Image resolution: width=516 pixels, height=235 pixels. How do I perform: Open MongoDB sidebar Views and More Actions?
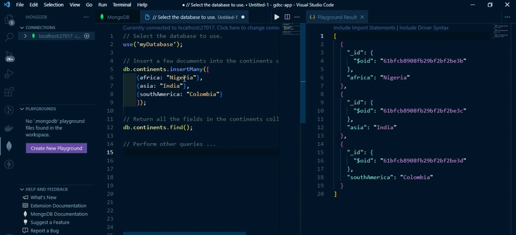click(x=86, y=17)
